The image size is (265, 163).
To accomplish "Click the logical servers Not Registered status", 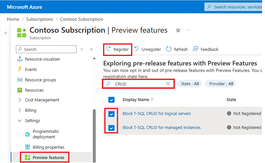I will 244,114.
